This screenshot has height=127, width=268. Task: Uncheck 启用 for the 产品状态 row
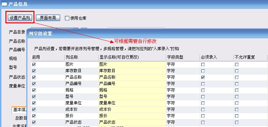coord(34,122)
